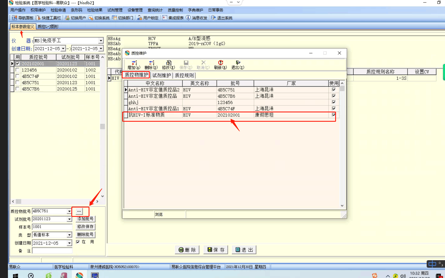Toggle 使用 for 抗HIV-I标准物质

(334, 115)
